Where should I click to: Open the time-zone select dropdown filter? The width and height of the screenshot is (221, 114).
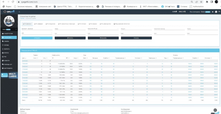pos(103,28)
